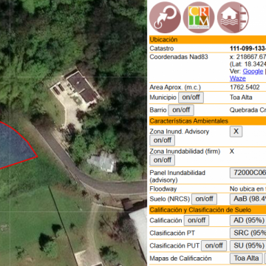Toggle Clasificación PUT layer on/off
The image size is (266, 266).
[214, 245]
